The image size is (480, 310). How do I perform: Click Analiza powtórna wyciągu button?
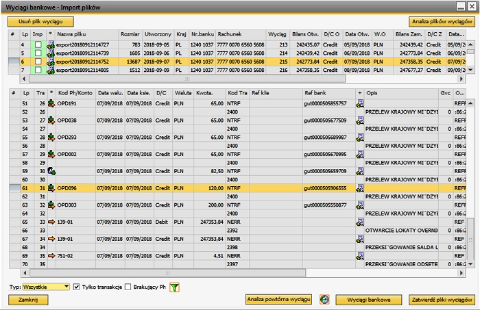(x=278, y=300)
